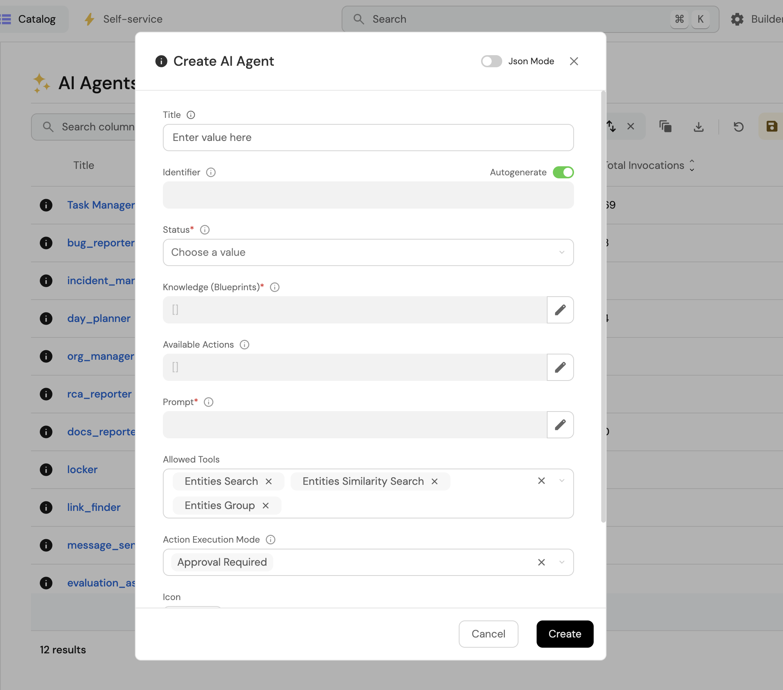The image size is (783, 690).
Task: Click the Cancel button
Action: (x=488, y=634)
